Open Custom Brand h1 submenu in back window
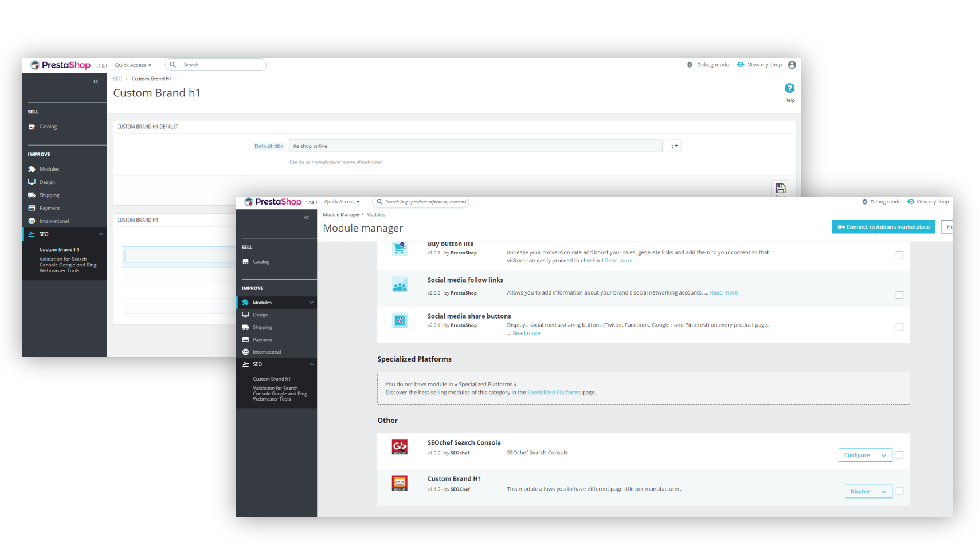 point(59,249)
